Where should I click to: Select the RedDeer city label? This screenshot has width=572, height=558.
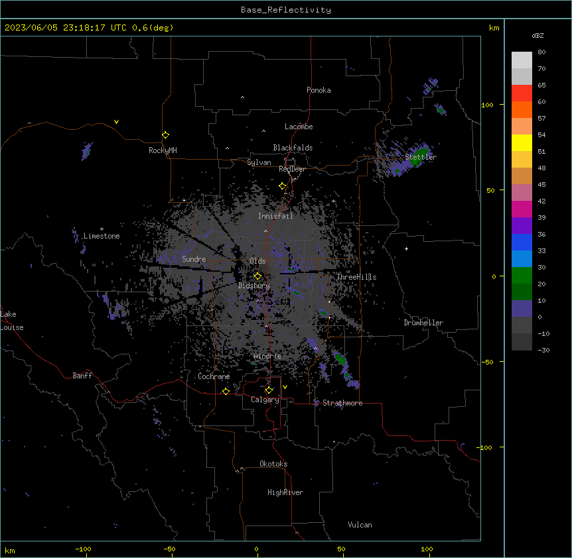(292, 169)
